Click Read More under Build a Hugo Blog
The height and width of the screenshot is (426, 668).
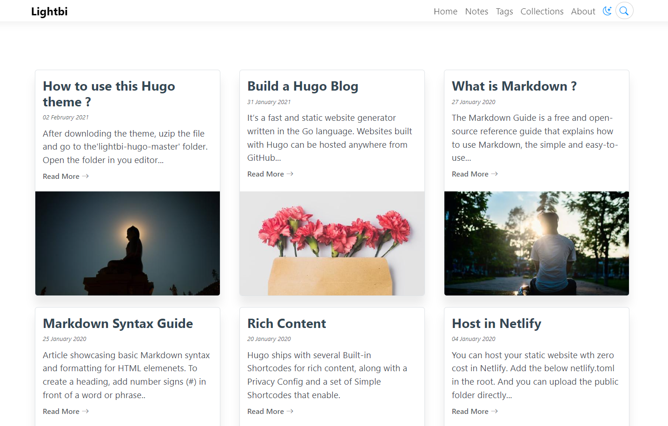click(270, 174)
